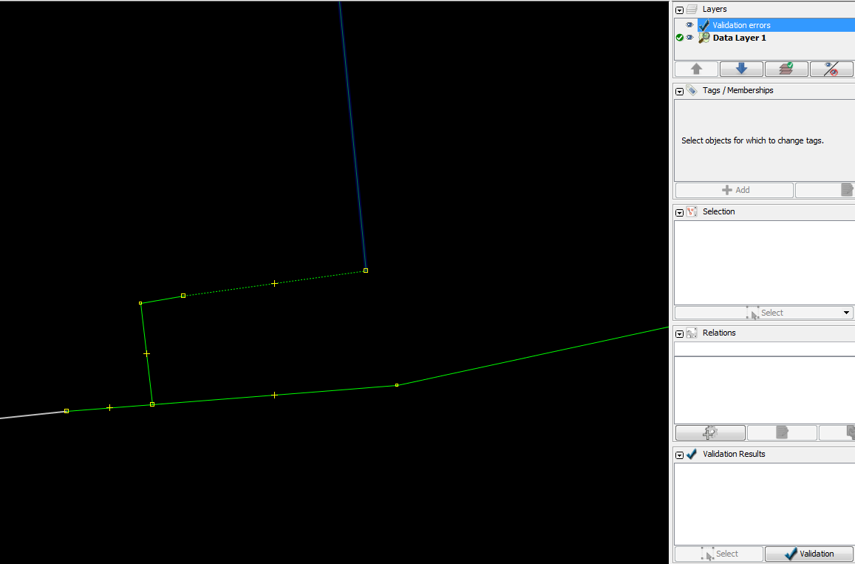Open the Selection panel's Select dropdown arrow

pos(846,313)
